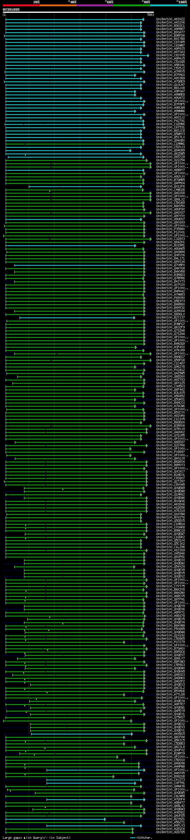Viewport: 190px width, 840px height.
Task: Select hit label UniRef100_P35980
Action: [x=170, y=229]
